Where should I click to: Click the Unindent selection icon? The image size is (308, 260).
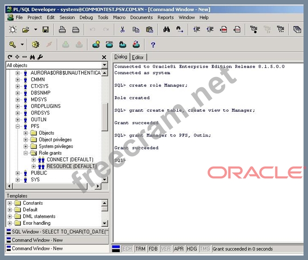[x=210, y=30]
